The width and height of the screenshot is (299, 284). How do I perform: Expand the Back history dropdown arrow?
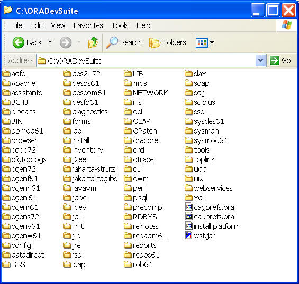pyautogui.click(x=50, y=42)
